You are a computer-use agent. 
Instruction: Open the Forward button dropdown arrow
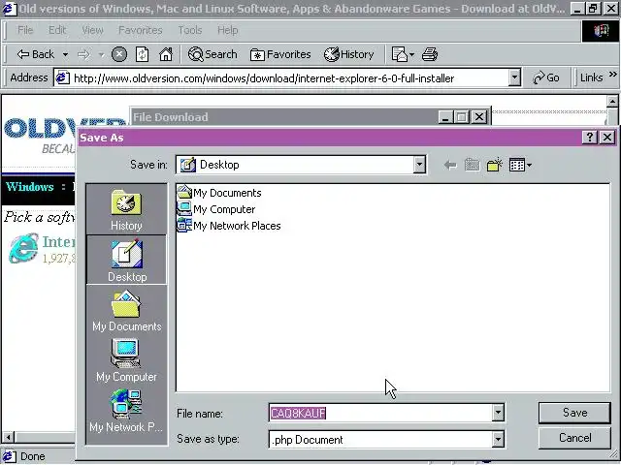pos(101,54)
